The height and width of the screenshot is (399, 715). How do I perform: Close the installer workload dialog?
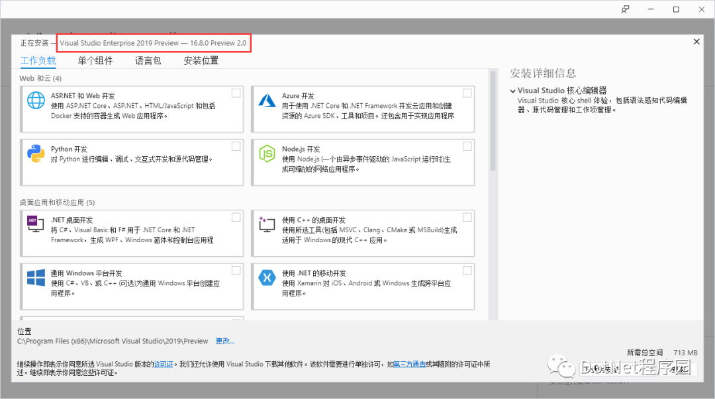[696, 42]
